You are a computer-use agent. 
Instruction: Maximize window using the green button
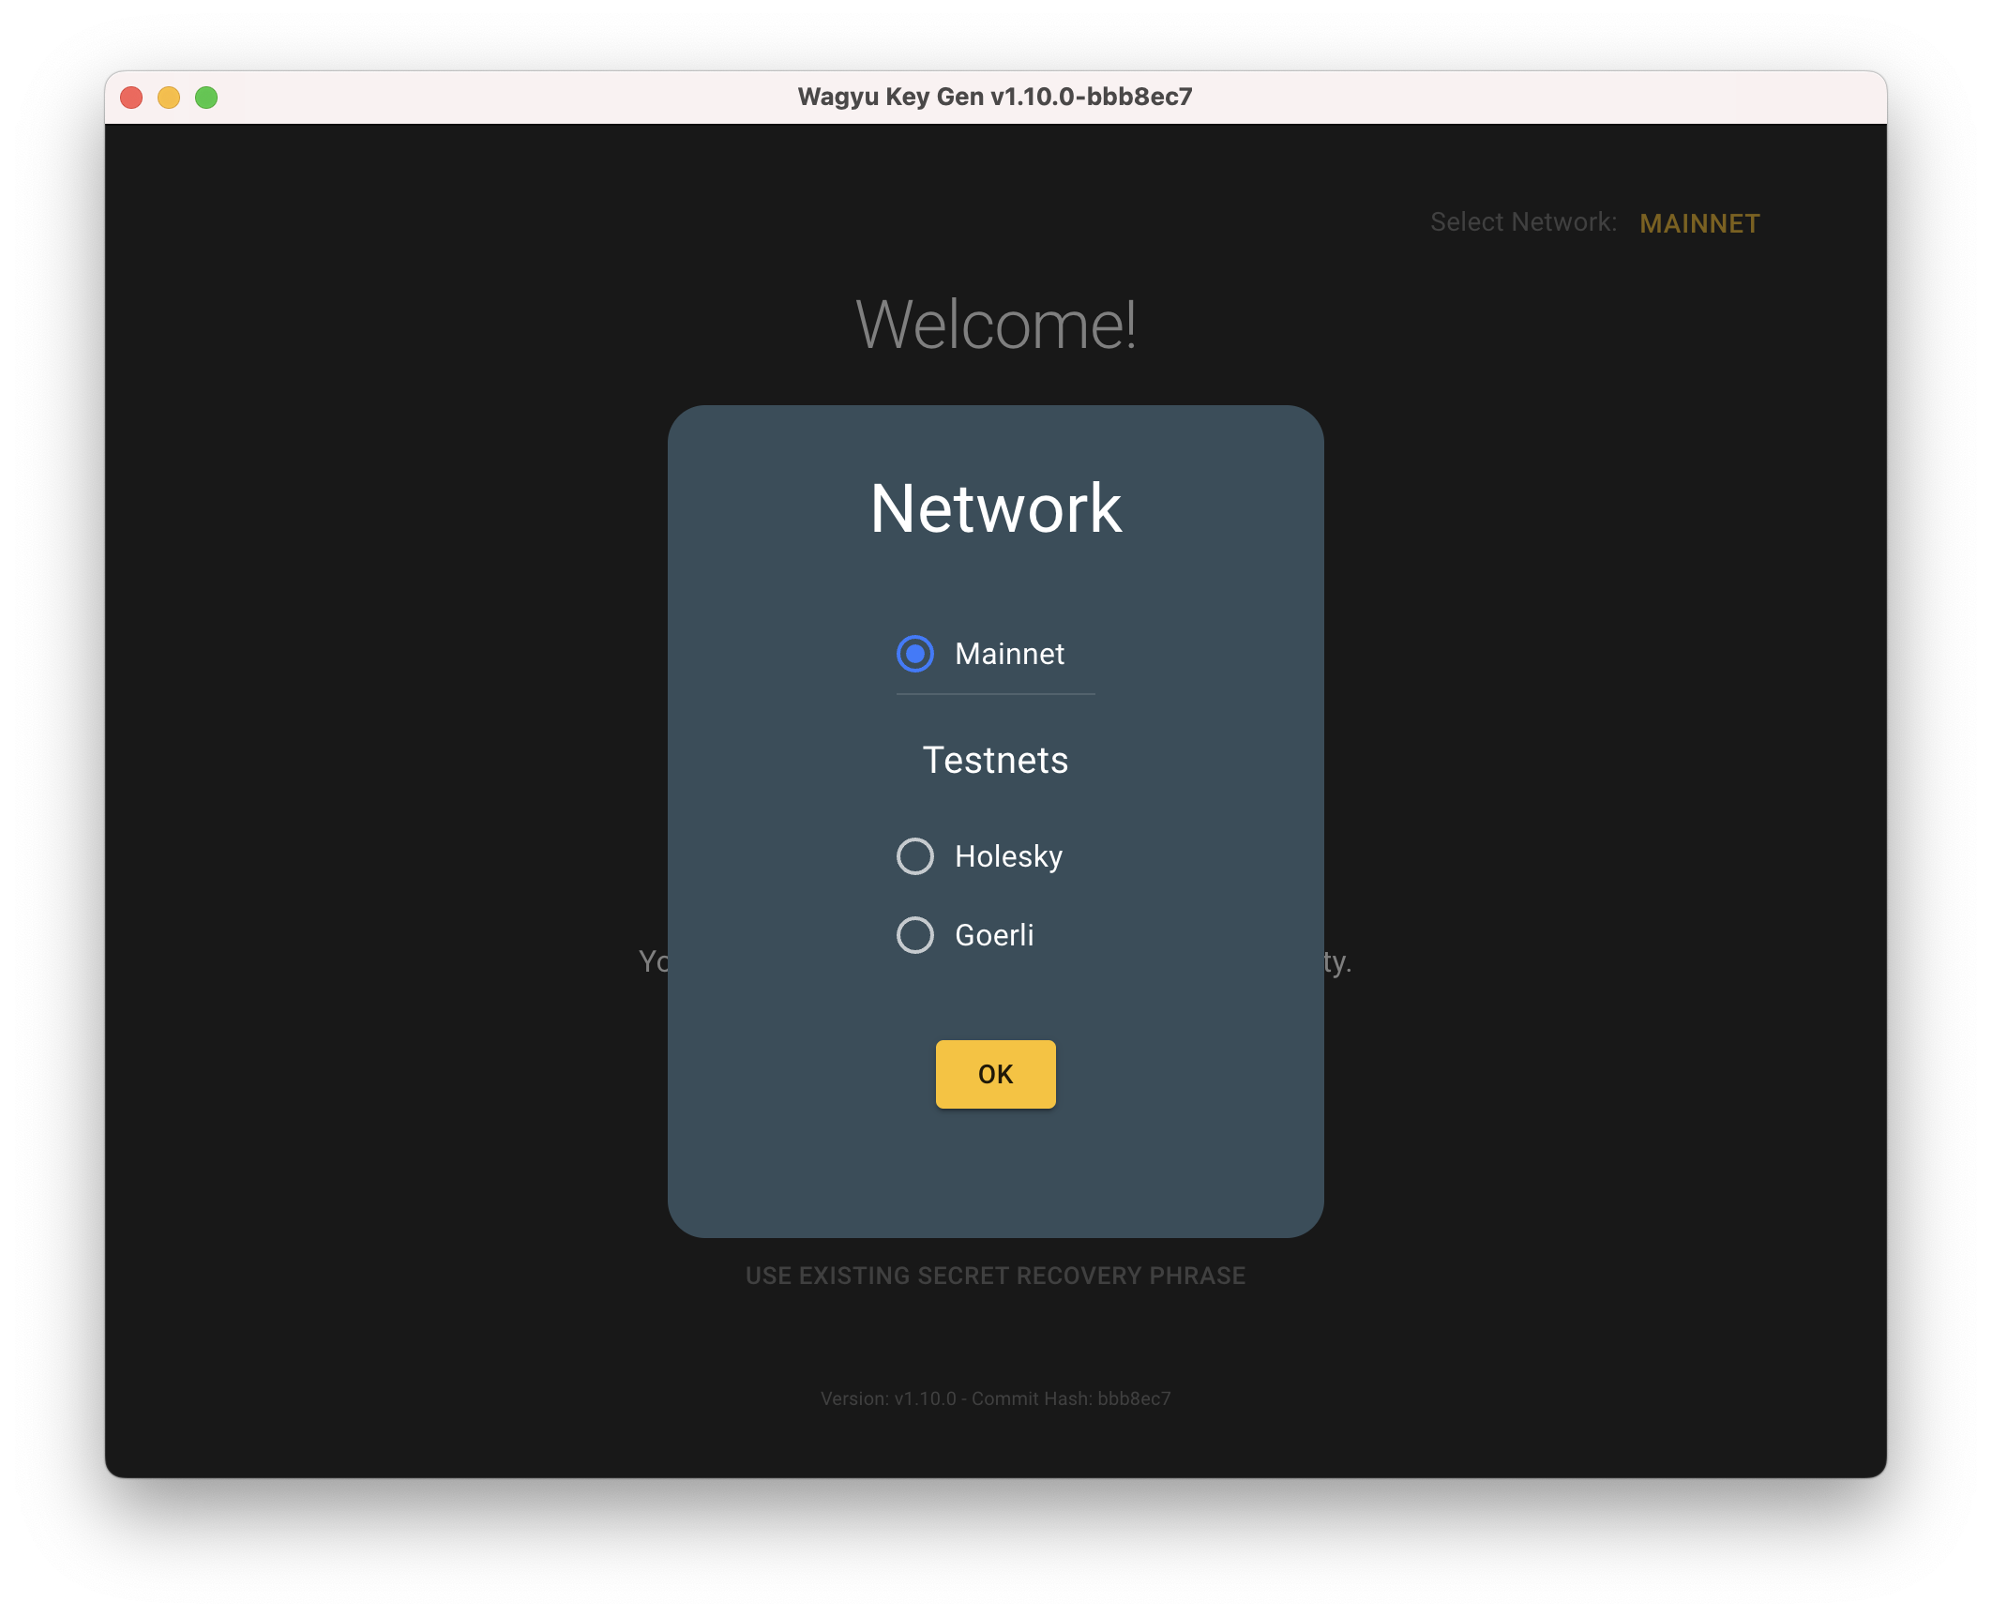[206, 98]
